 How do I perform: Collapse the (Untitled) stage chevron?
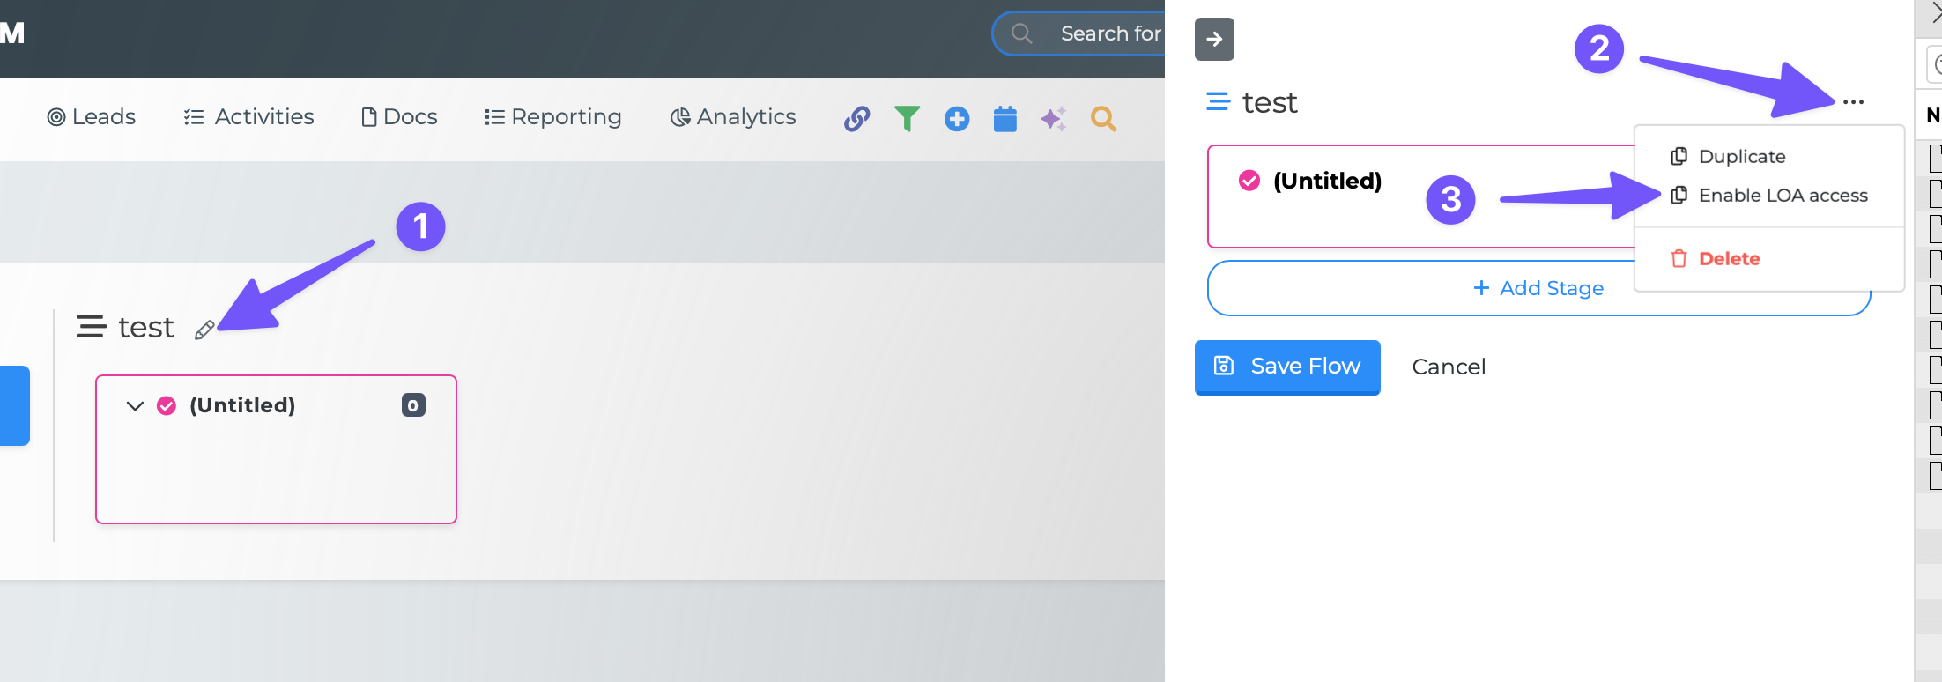pos(135,405)
